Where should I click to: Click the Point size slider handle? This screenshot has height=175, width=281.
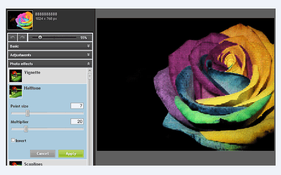[x=27, y=113]
